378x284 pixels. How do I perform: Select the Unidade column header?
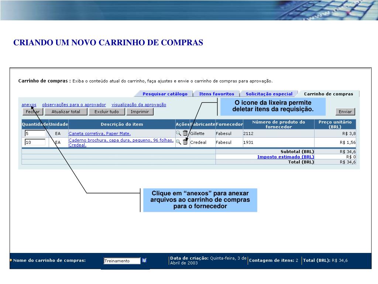[59, 124]
